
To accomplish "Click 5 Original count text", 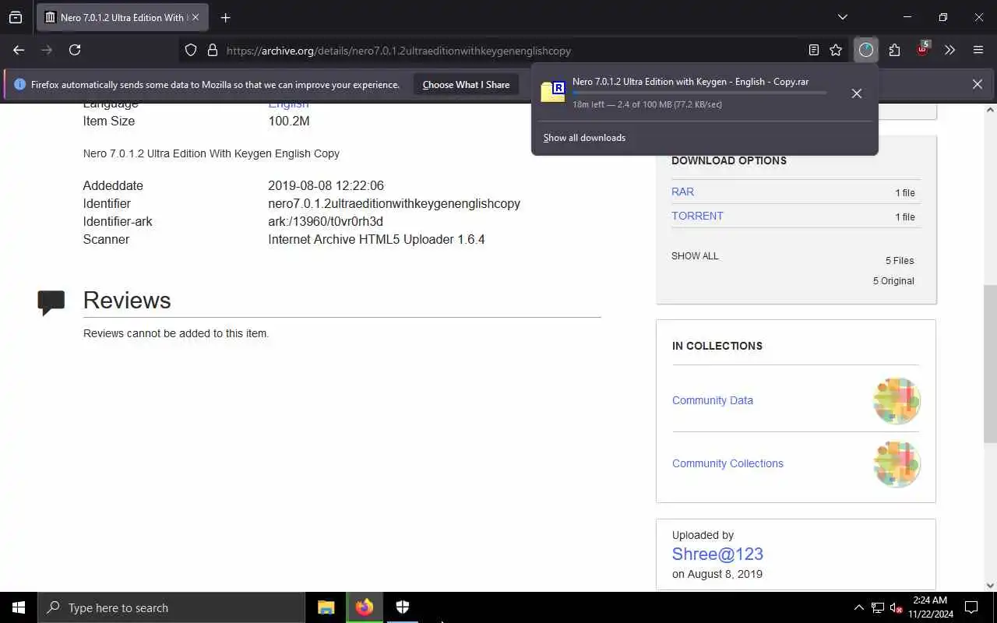I will (893, 280).
